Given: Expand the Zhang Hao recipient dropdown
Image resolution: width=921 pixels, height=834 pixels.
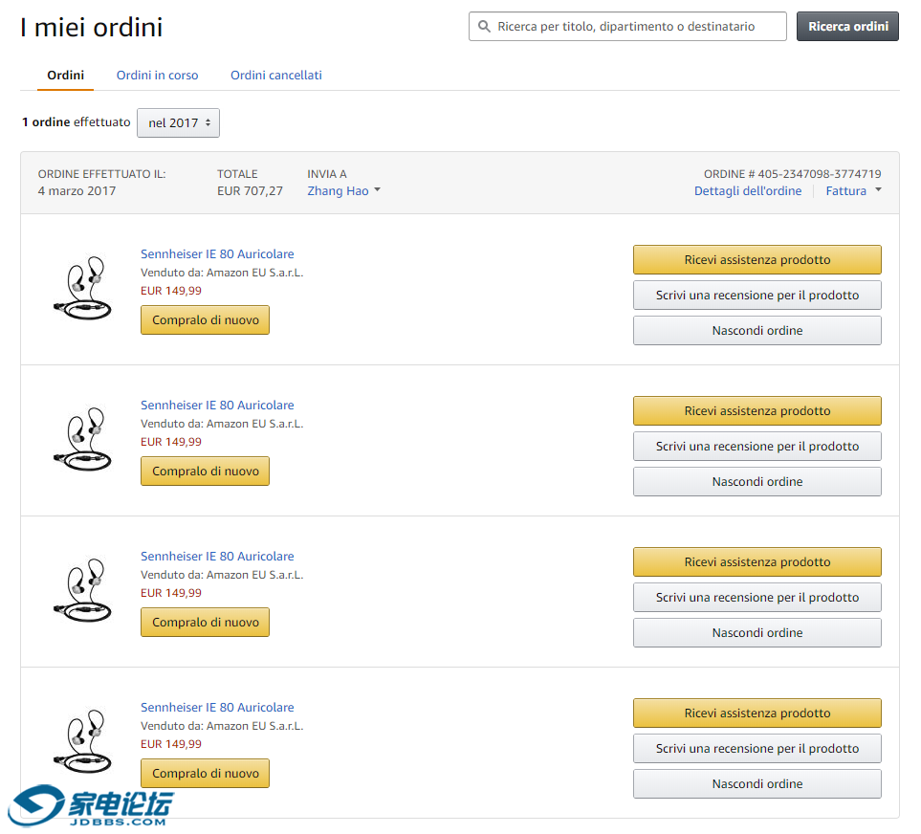Looking at the screenshot, I should click(x=343, y=191).
